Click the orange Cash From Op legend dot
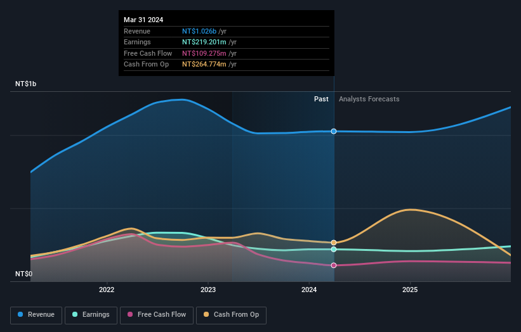Viewport: 521px width, 332px height. (206, 314)
